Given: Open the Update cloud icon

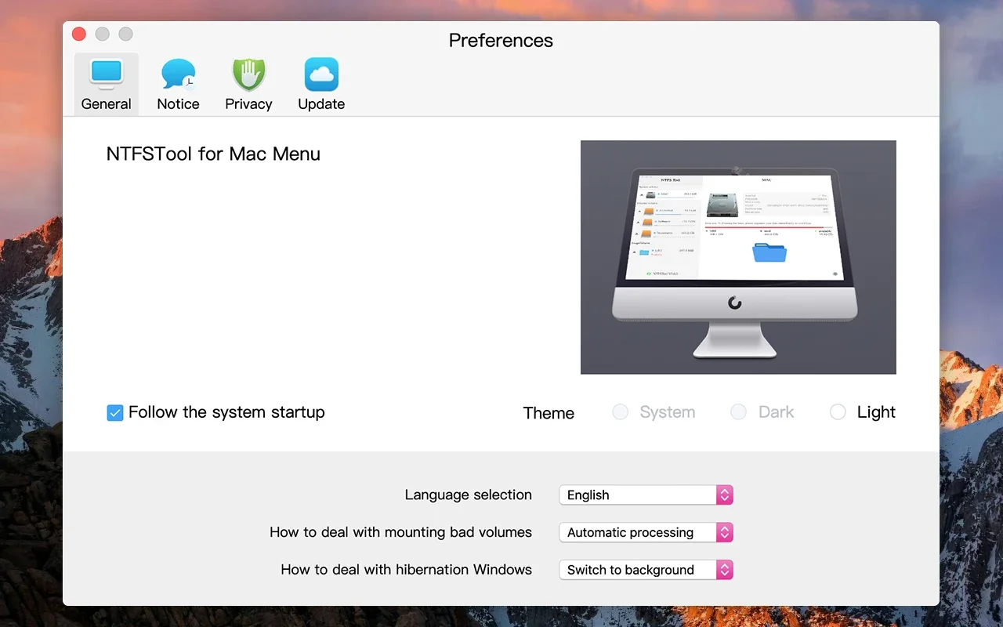Looking at the screenshot, I should click(321, 74).
